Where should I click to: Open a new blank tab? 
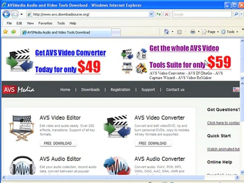pyautogui.click(x=116, y=33)
